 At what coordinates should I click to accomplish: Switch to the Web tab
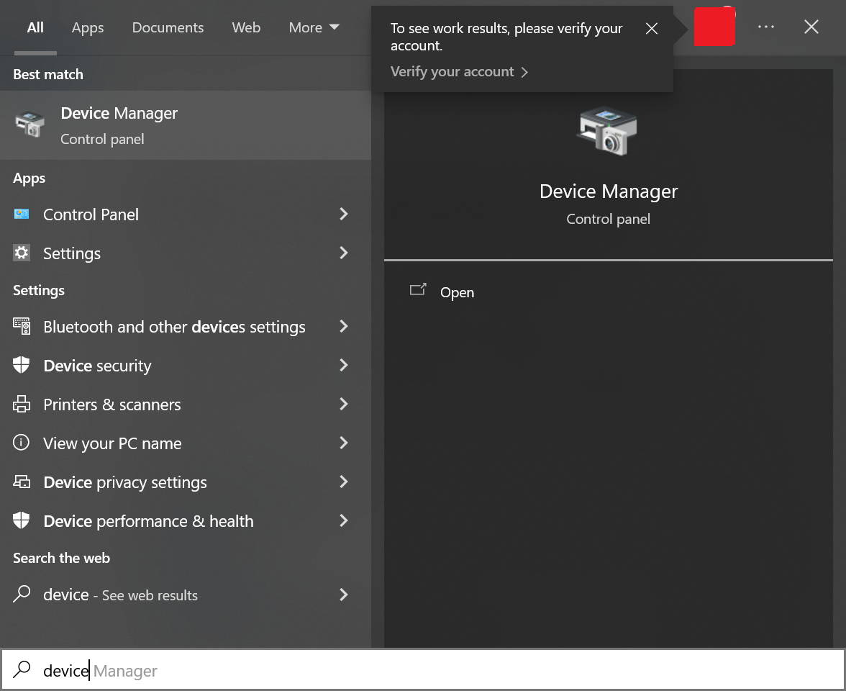(x=246, y=27)
